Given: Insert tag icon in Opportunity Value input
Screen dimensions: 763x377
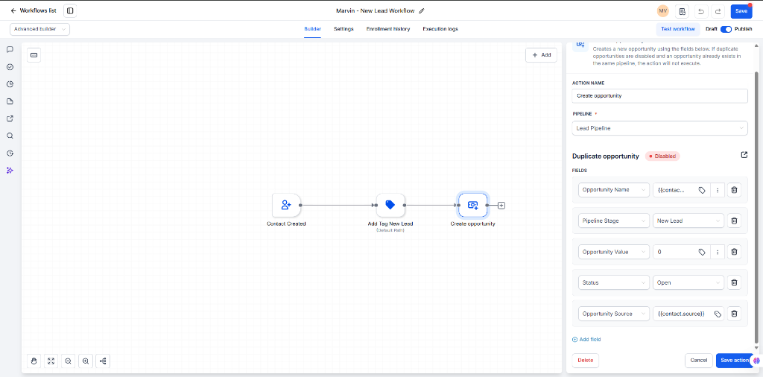Looking at the screenshot, I should click(702, 252).
